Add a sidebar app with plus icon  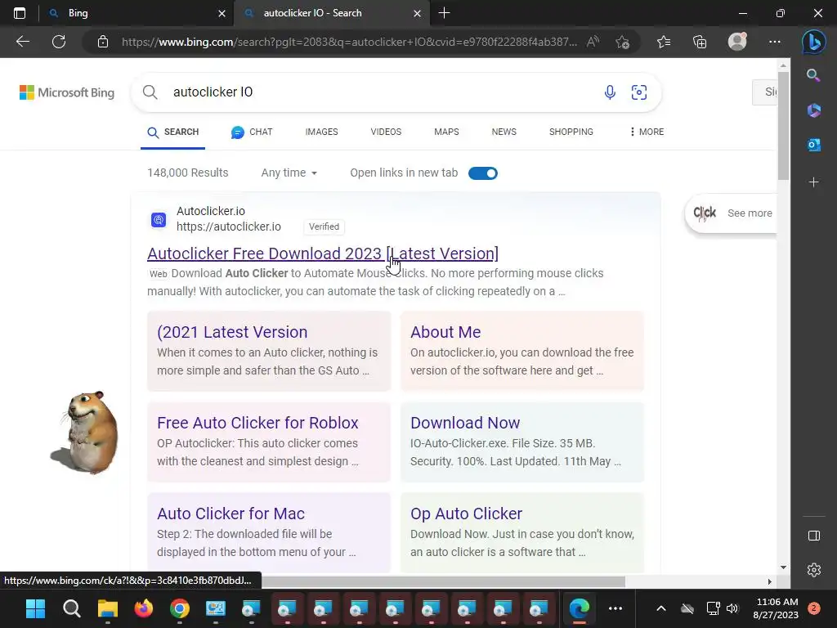coord(813,182)
